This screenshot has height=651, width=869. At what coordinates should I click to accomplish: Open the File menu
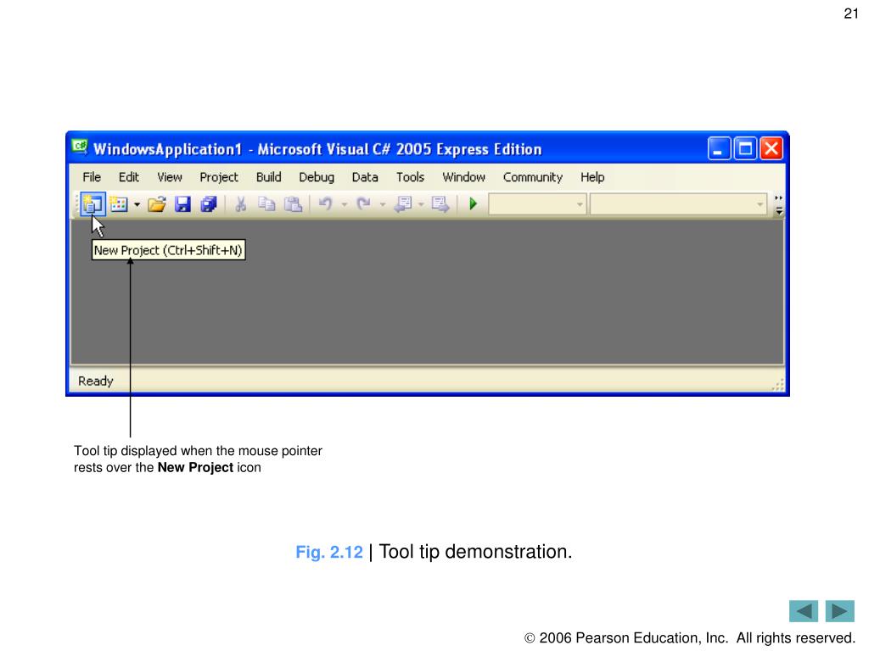pos(92,177)
